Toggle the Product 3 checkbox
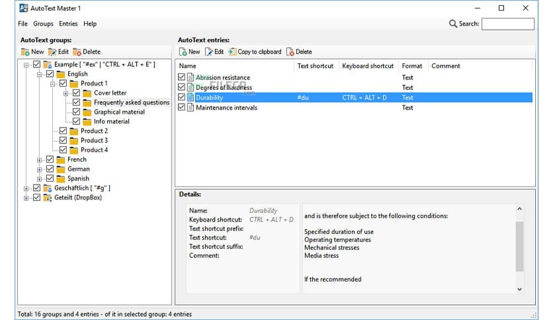This screenshot has width=553, height=320. (x=63, y=140)
